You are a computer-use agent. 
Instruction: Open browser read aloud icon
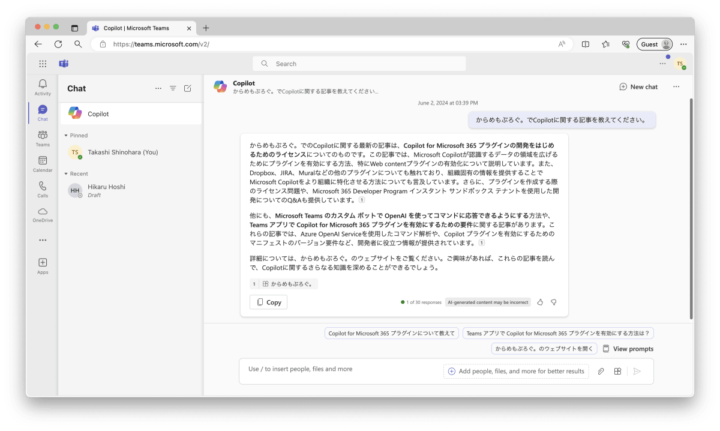click(x=562, y=44)
